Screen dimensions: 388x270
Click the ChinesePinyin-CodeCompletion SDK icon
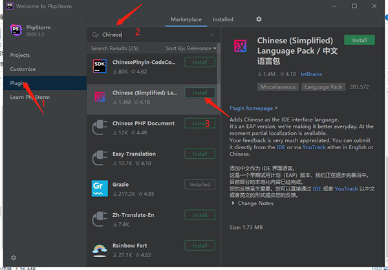[x=100, y=67]
